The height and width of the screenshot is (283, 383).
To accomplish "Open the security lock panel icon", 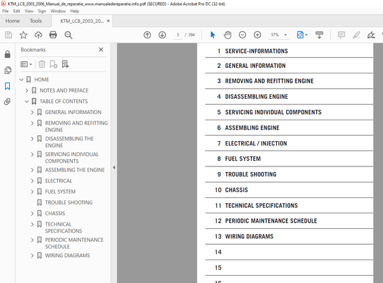I will [x=7, y=54].
